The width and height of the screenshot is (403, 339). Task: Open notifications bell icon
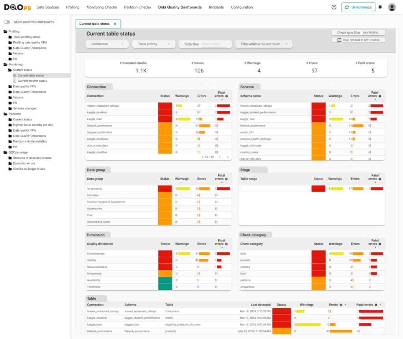(380, 7)
